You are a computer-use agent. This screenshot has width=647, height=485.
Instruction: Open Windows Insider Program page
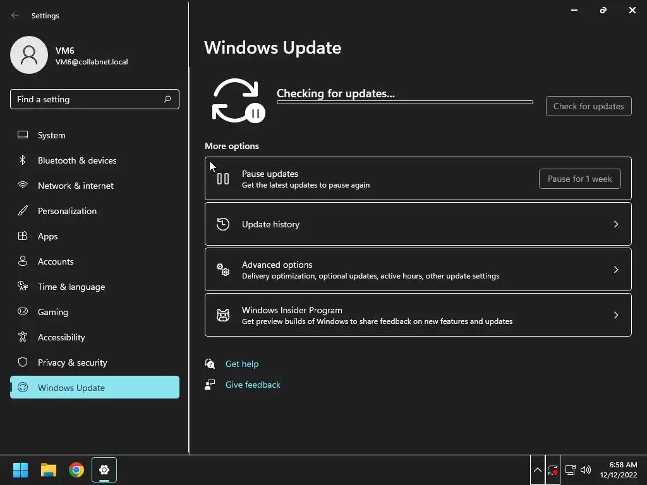[x=418, y=315]
